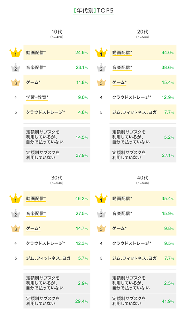This screenshot has width=187, height=316.
Task: Select the gold crown in the 30代 ranking
Action: (15, 198)
